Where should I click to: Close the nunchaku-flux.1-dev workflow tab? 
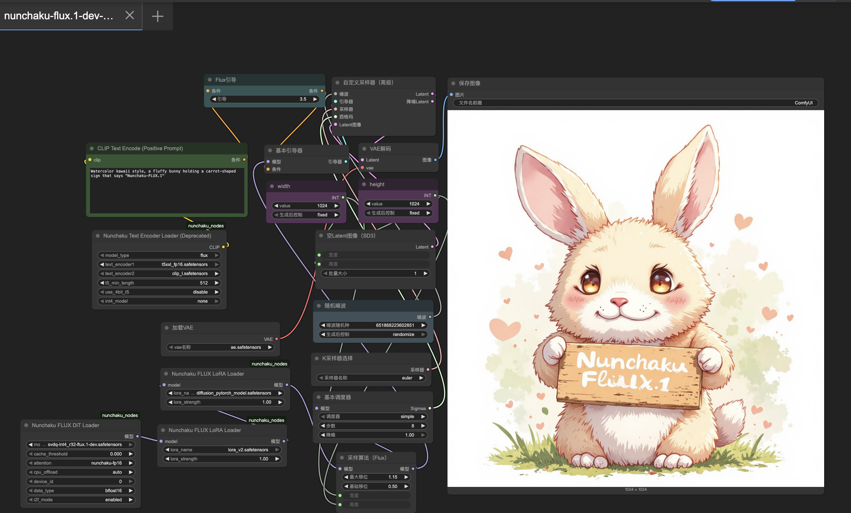(130, 15)
